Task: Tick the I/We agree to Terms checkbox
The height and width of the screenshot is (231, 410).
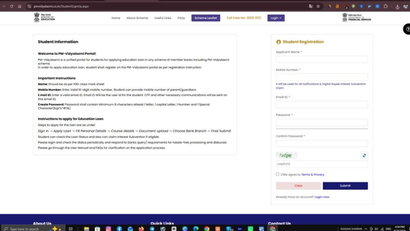Action: point(277,174)
